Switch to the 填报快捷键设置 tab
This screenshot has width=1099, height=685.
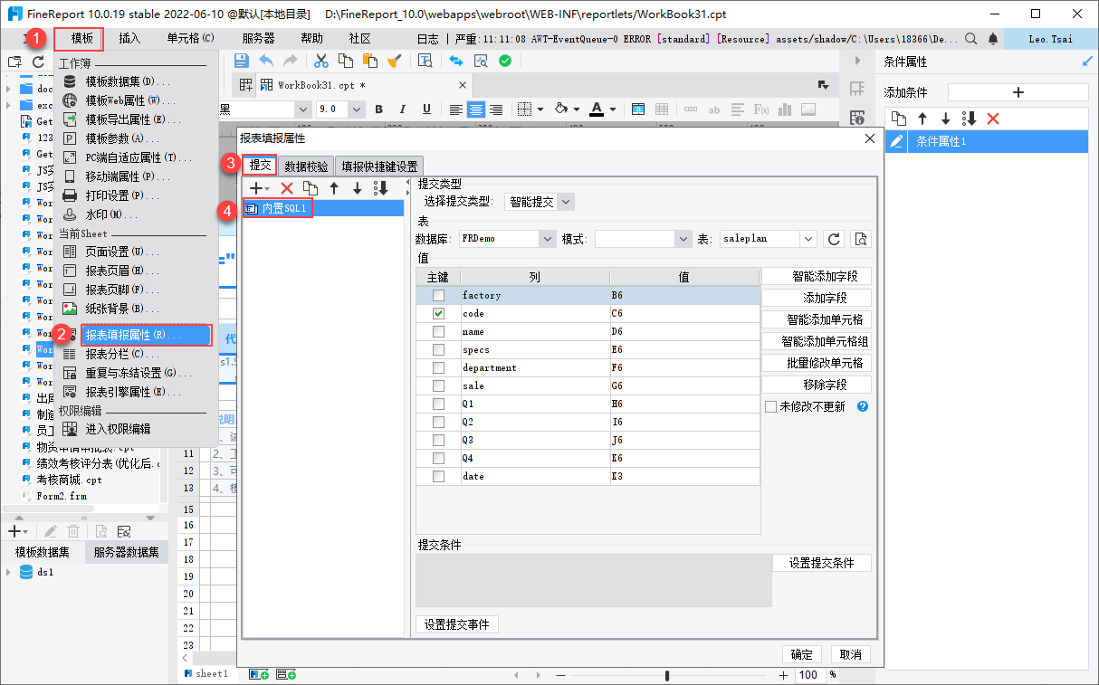tap(379, 166)
